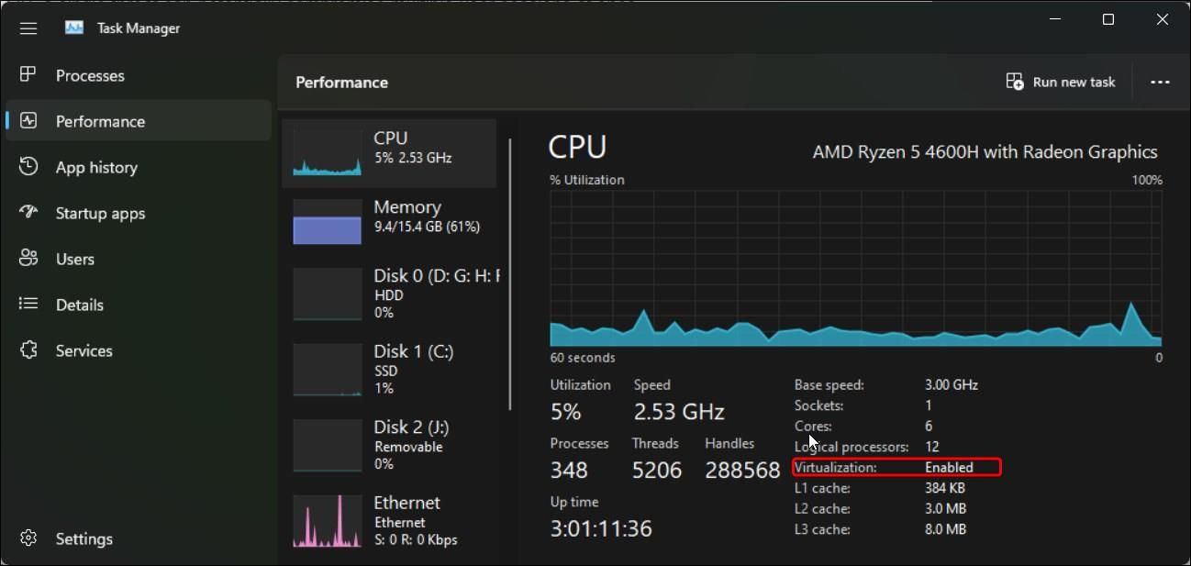The image size is (1191, 566).
Task: Click the Users people icon
Action: pos(28,258)
